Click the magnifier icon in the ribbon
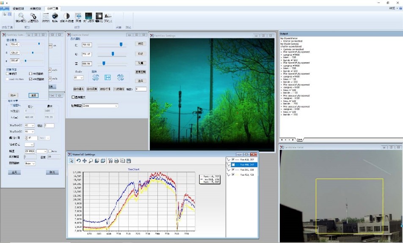The height and width of the screenshot is (243, 403). (x=21, y=16)
